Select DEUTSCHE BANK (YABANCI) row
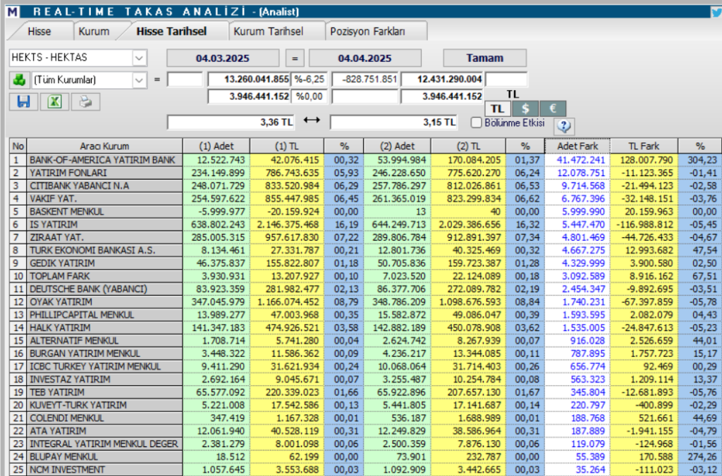This screenshot has width=722, height=476. coord(366,289)
